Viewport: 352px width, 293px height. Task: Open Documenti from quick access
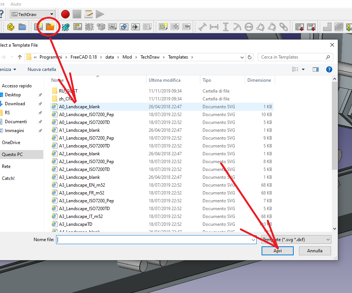point(16,122)
